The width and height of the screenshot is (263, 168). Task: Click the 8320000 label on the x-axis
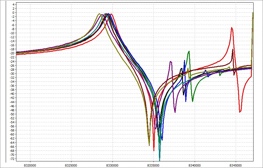(x=30, y=165)
